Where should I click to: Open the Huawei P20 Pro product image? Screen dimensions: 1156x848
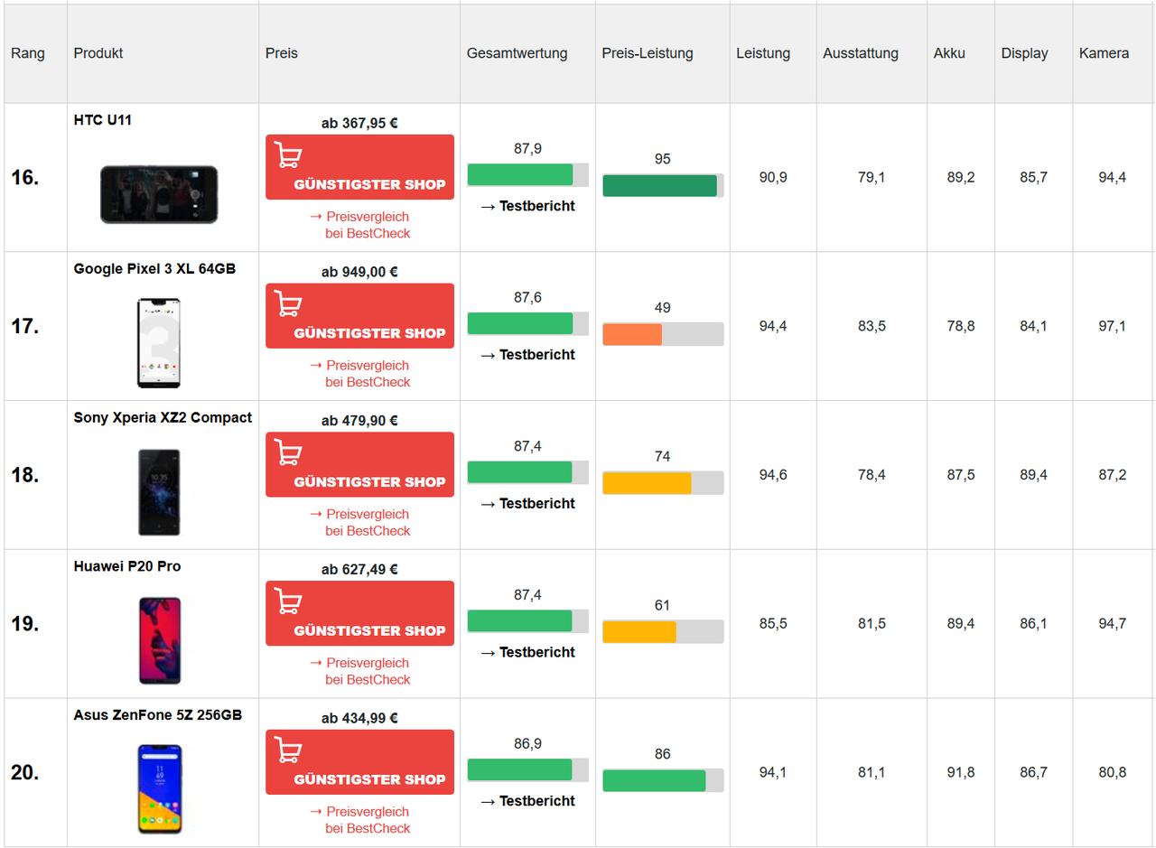(159, 640)
